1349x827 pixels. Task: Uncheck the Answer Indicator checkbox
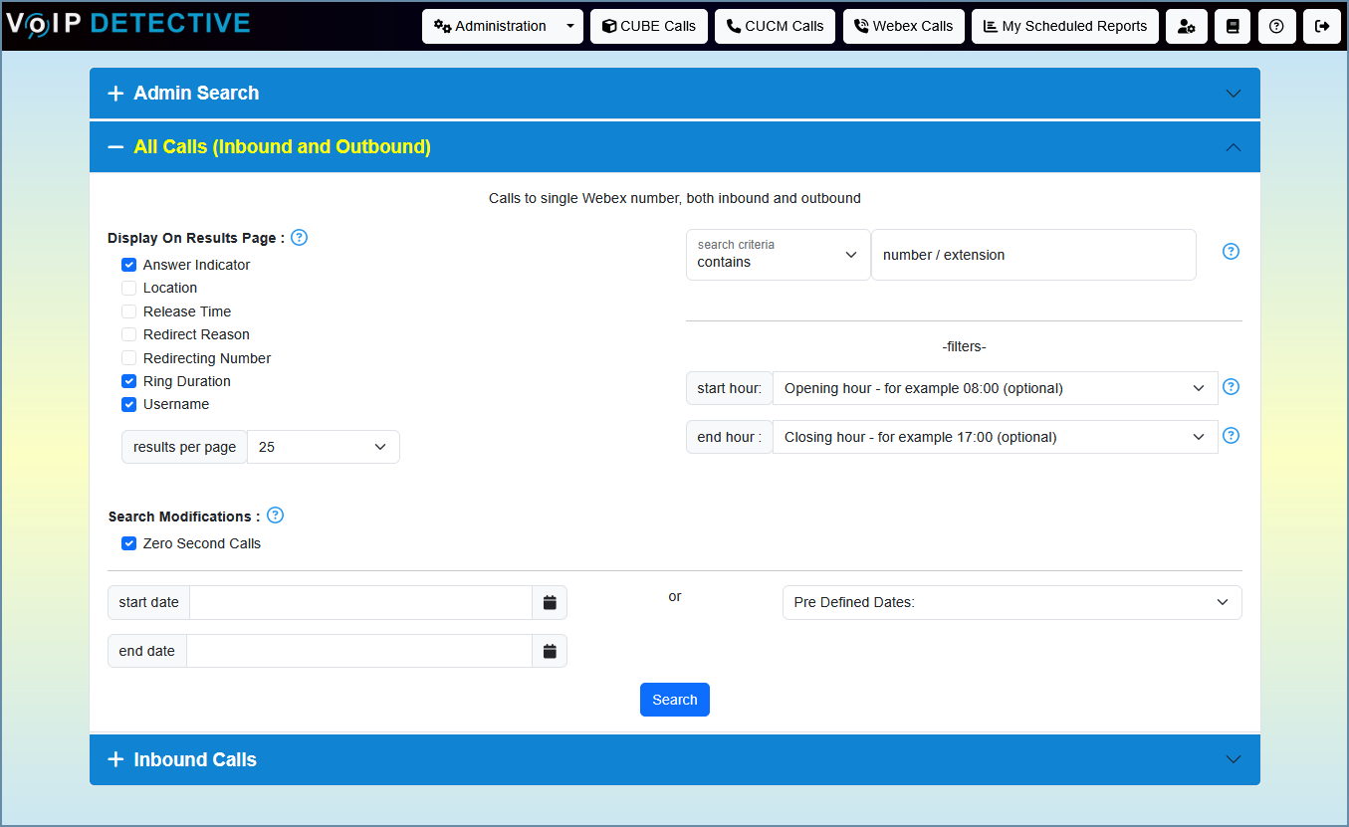tap(128, 265)
